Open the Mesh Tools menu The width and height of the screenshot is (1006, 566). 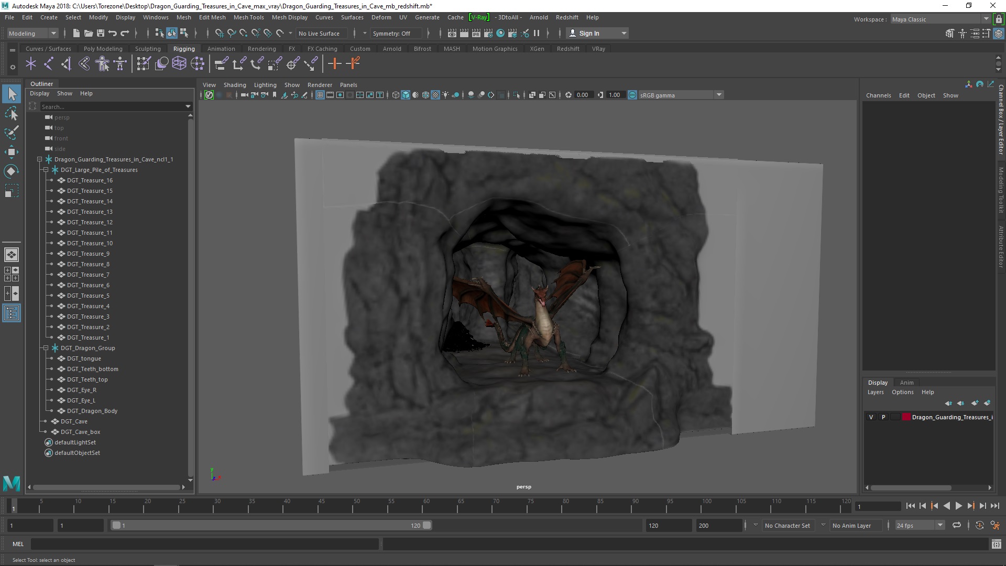pyautogui.click(x=248, y=17)
